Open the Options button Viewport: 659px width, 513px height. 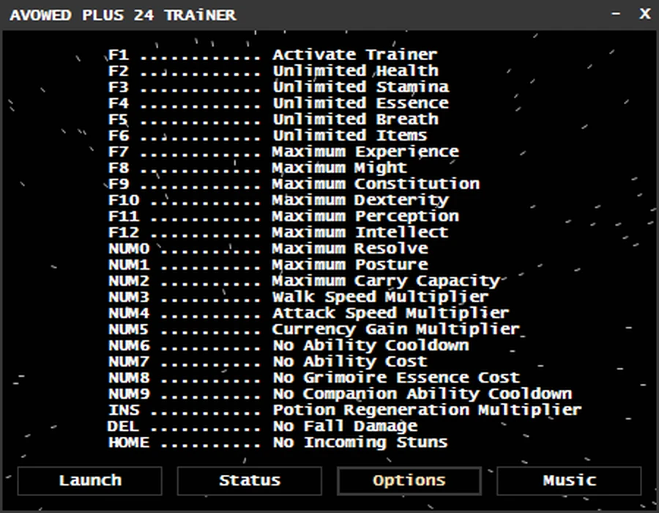(409, 481)
